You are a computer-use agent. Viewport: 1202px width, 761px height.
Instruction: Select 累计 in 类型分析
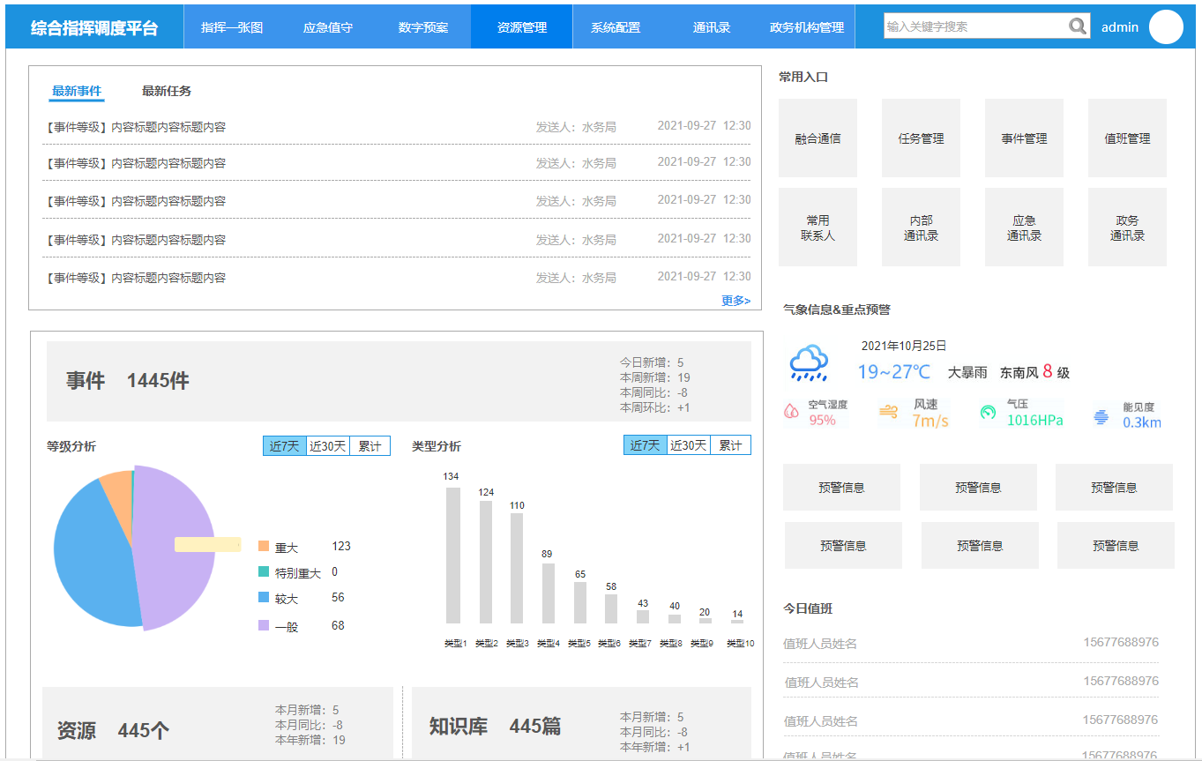[731, 445]
